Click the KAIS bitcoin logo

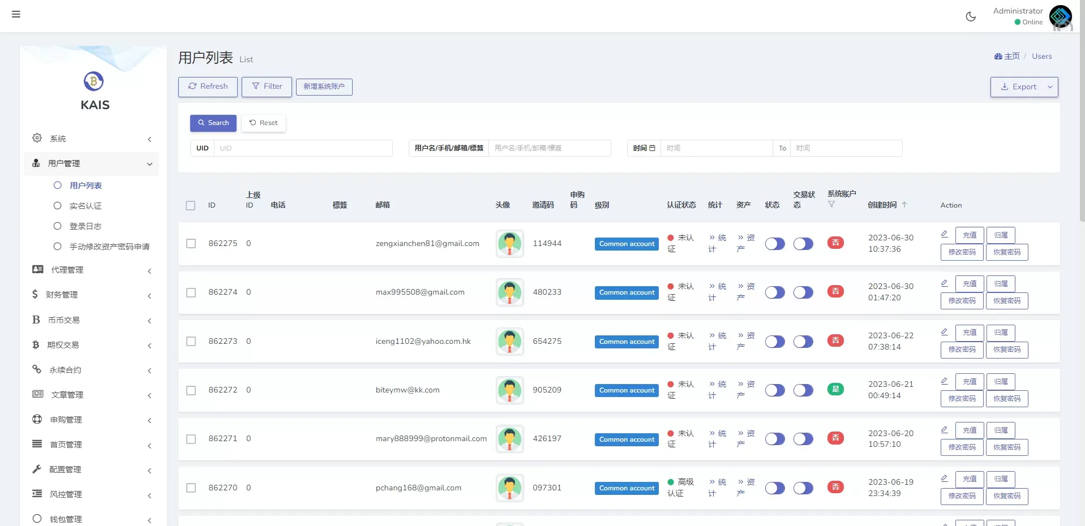pos(94,81)
